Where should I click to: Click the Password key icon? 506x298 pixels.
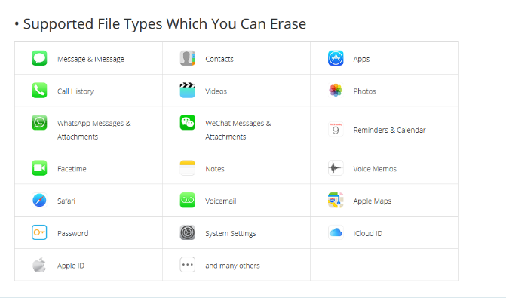(x=39, y=232)
